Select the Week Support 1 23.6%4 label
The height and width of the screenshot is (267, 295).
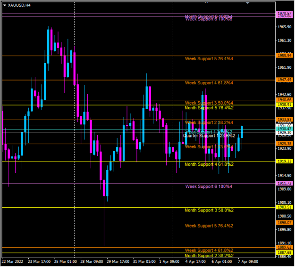tap(209, 146)
